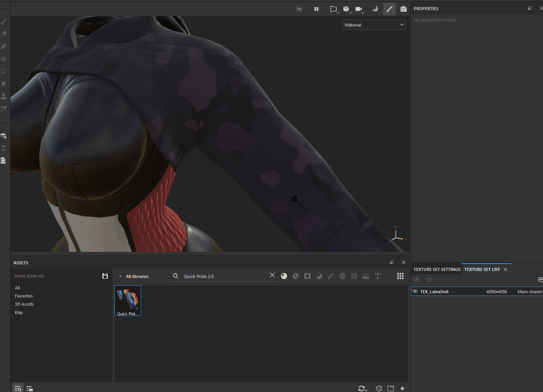Close the Texture Set List tab

pyautogui.click(x=505, y=269)
